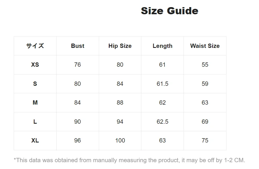Viewport: 259px width, 169px height.
Task: Select the サイズ column header
Action: pyautogui.click(x=35, y=46)
